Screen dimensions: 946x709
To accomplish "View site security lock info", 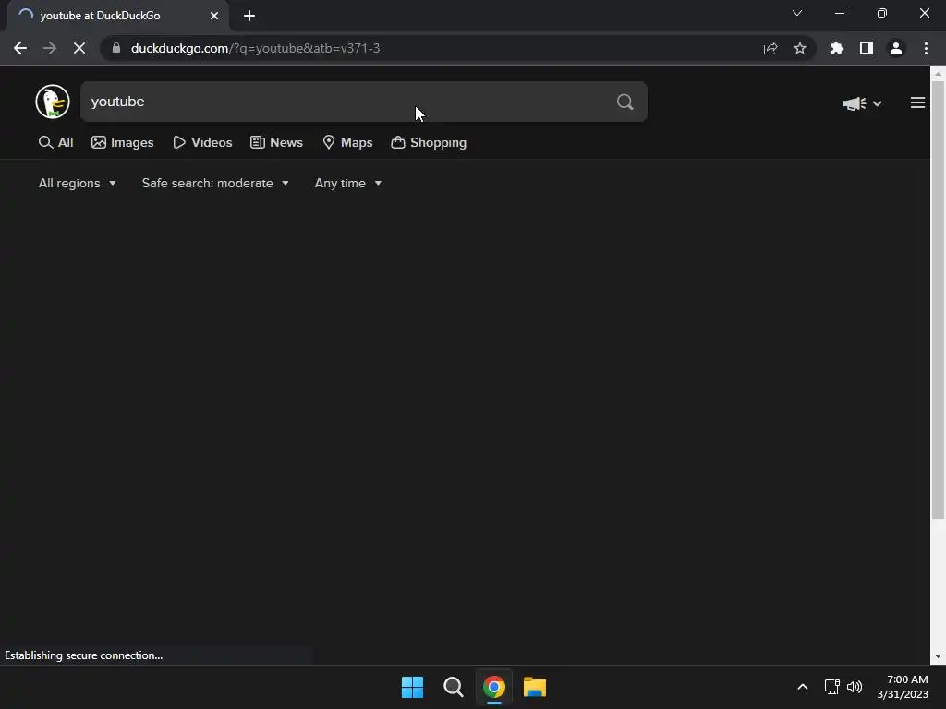I will 116,48.
